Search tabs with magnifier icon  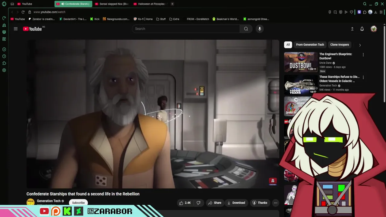(365, 4)
